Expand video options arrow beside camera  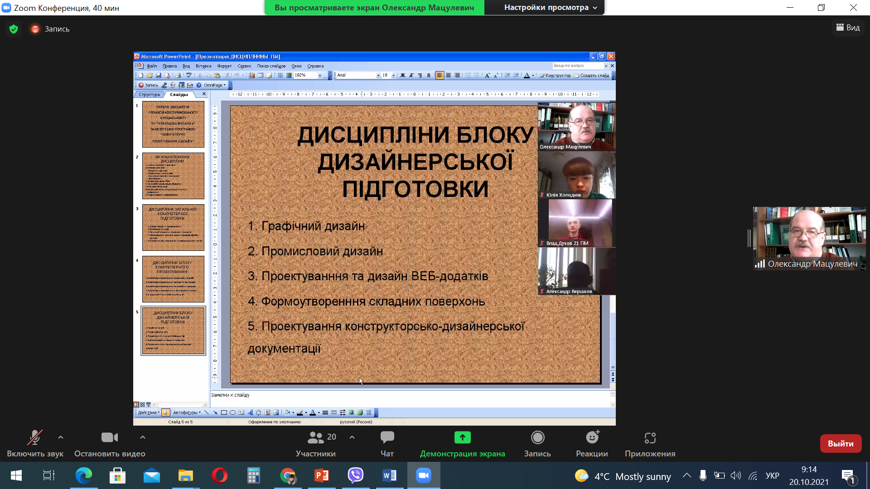click(143, 437)
